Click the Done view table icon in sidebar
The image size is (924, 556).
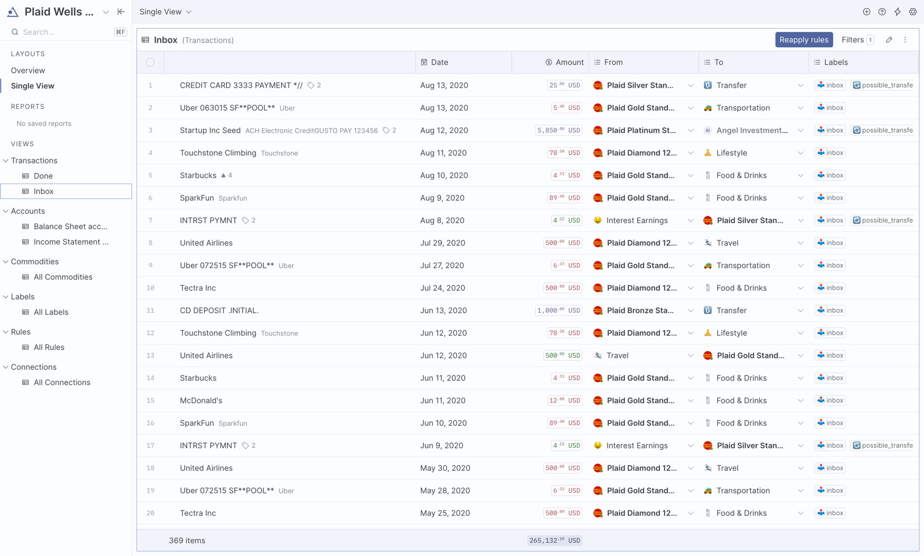click(x=25, y=176)
